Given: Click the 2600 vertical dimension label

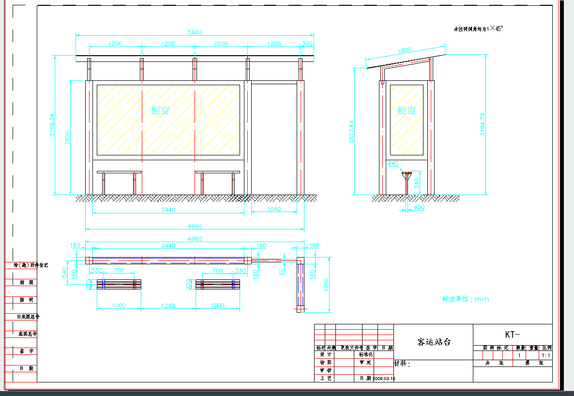Looking at the screenshot, I should coord(68,137).
